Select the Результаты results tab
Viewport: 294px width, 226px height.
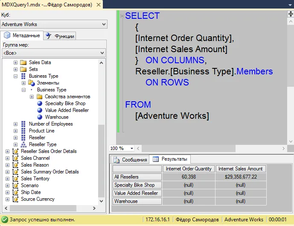[170, 159]
